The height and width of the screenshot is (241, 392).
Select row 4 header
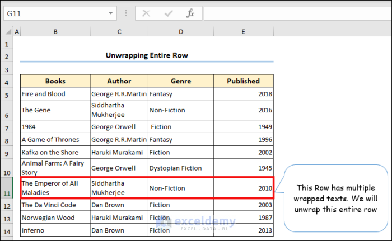coord(7,81)
